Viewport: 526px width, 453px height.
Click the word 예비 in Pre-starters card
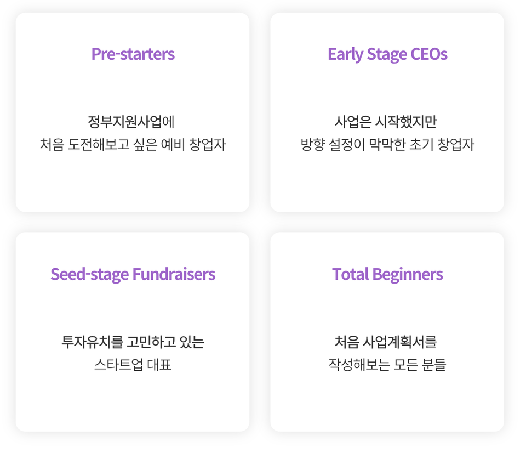point(173,144)
